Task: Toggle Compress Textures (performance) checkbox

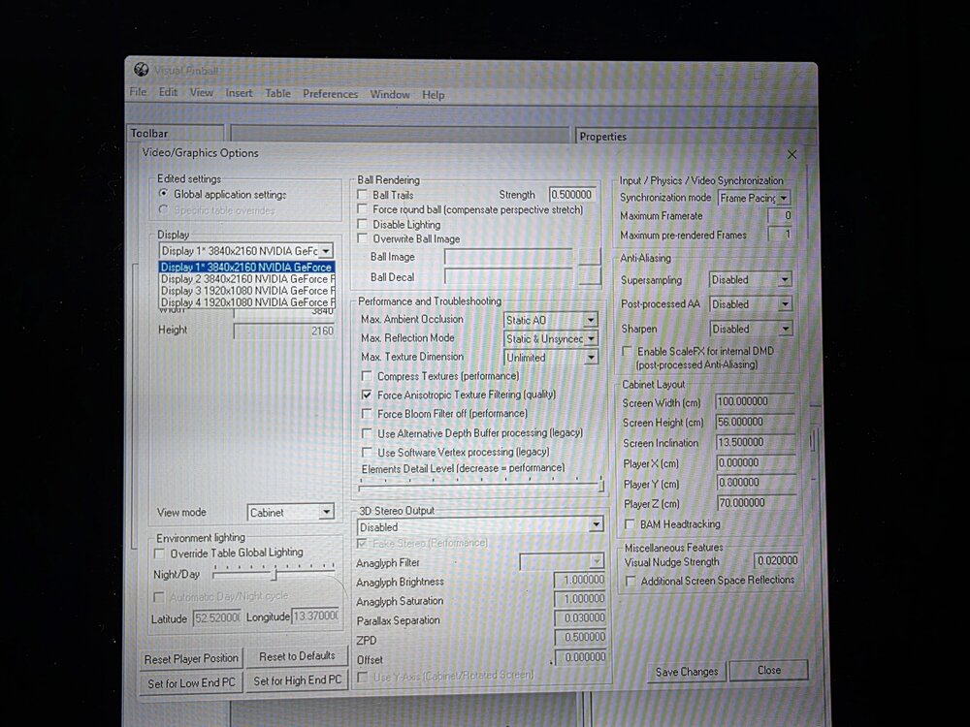Action: tap(367, 376)
